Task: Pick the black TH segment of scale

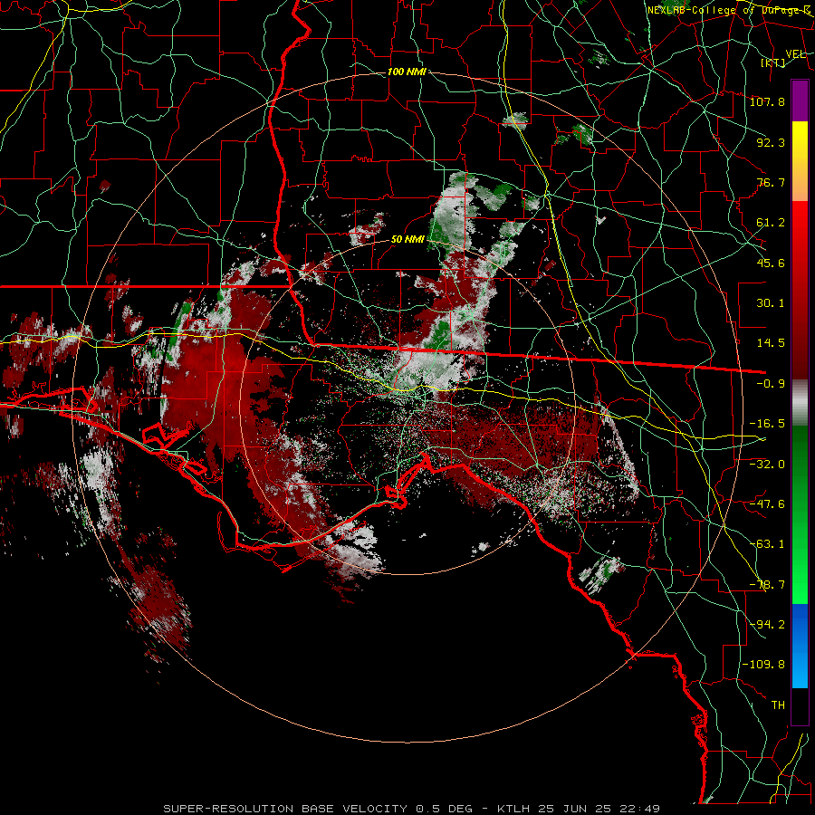Action: click(800, 705)
